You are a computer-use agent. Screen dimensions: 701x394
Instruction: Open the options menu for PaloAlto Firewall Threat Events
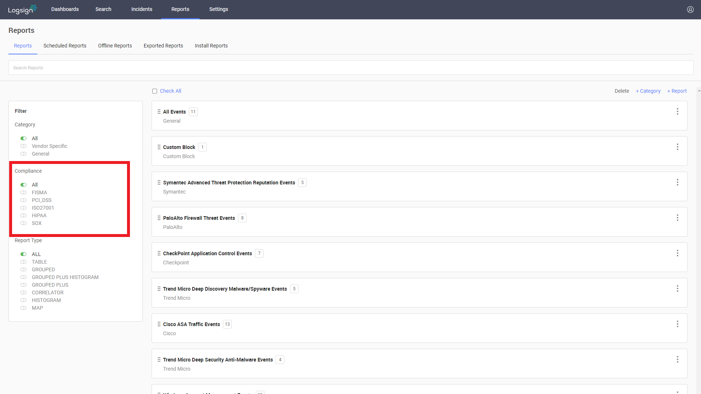click(677, 218)
